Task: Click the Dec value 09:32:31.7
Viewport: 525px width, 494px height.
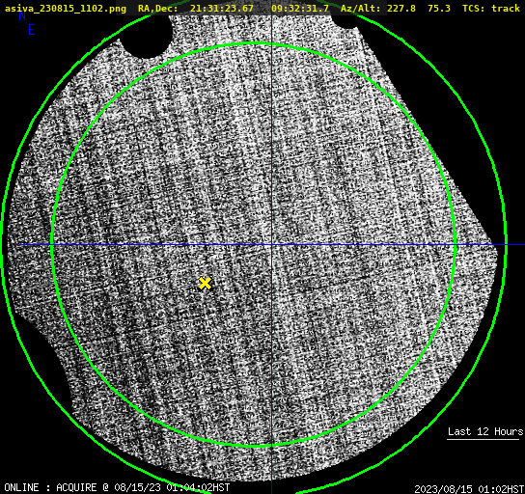Action: [300, 9]
